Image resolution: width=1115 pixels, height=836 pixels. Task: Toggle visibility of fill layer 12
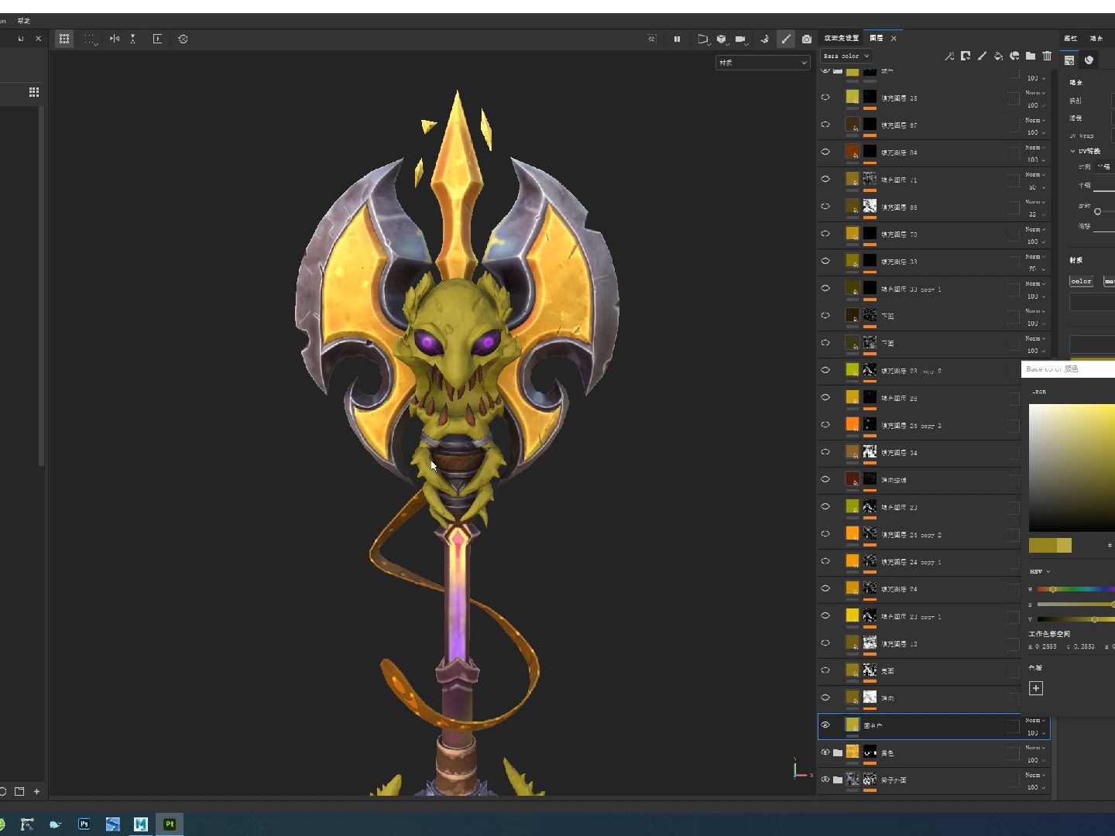point(825,643)
